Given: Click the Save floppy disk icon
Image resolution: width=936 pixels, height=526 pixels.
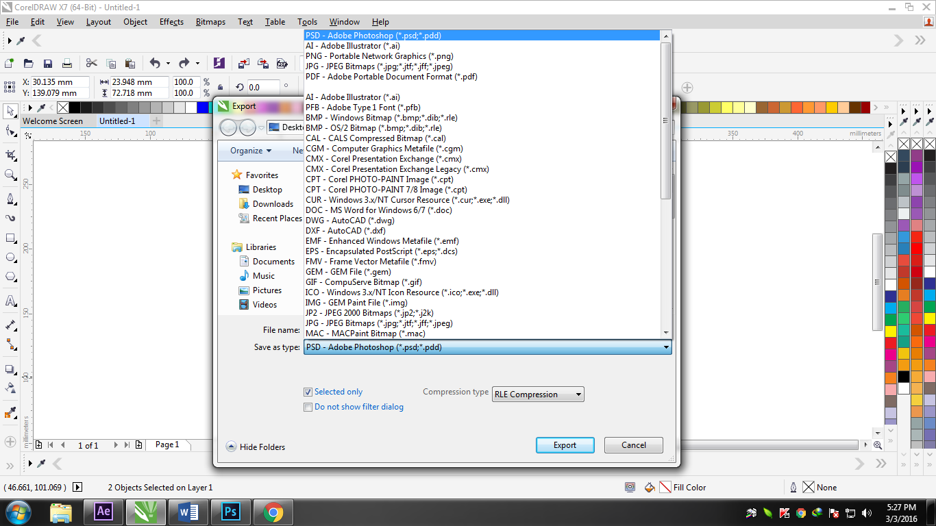Looking at the screenshot, I should pos(48,63).
